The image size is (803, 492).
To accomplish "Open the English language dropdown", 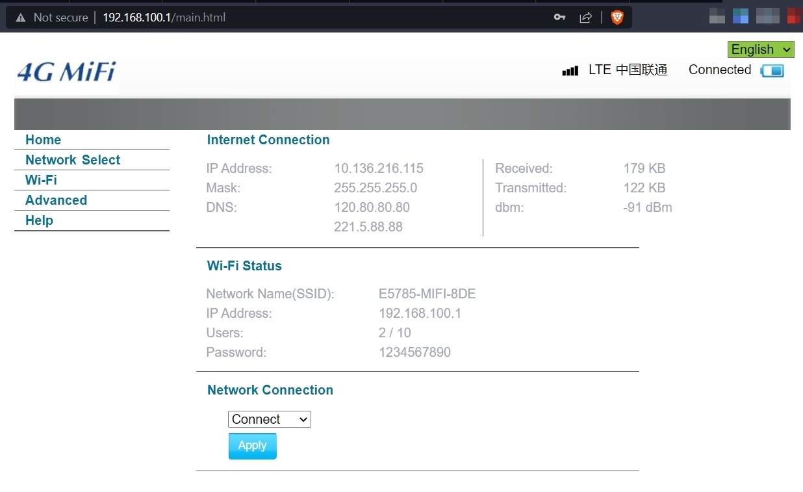I will [x=761, y=49].
